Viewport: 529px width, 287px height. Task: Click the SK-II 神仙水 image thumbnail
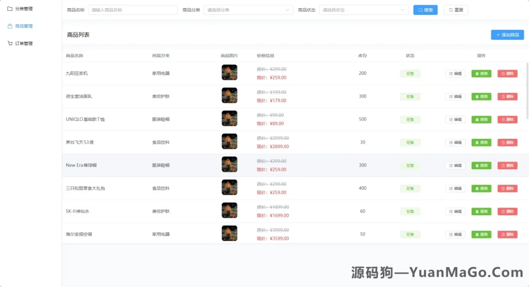click(x=229, y=211)
